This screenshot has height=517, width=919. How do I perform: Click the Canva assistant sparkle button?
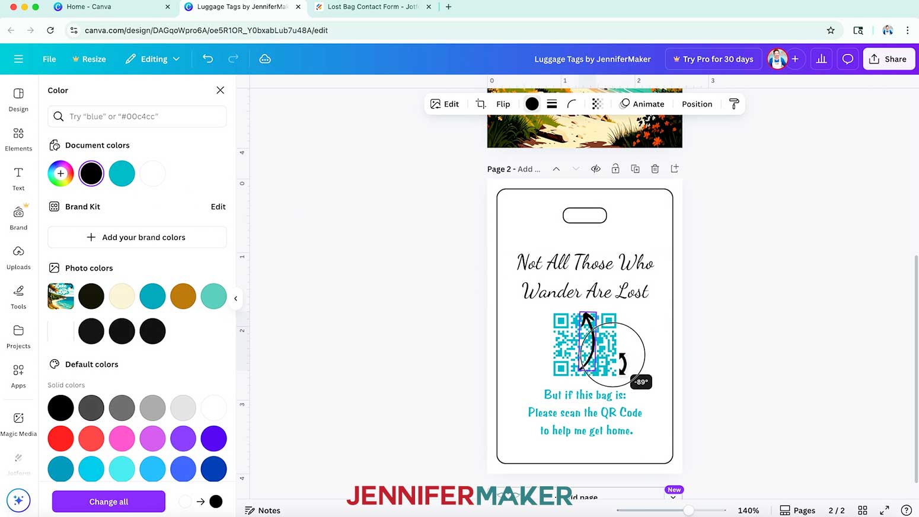(x=18, y=500)
